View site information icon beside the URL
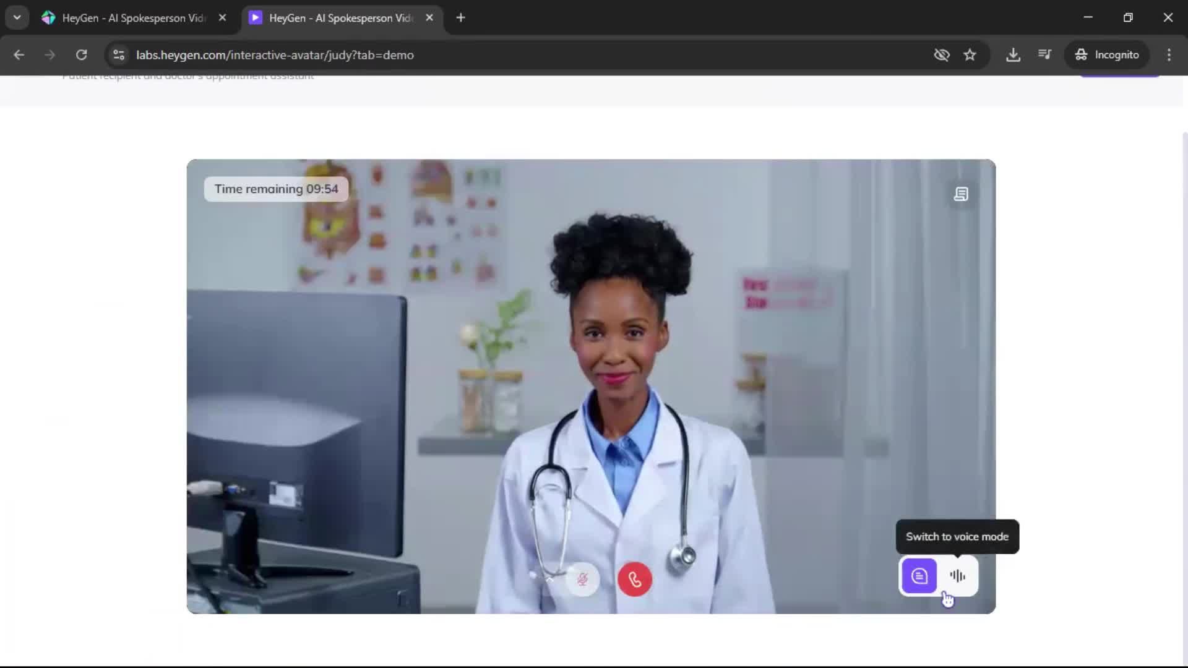The image size is (1188, 668). point(119,55)
